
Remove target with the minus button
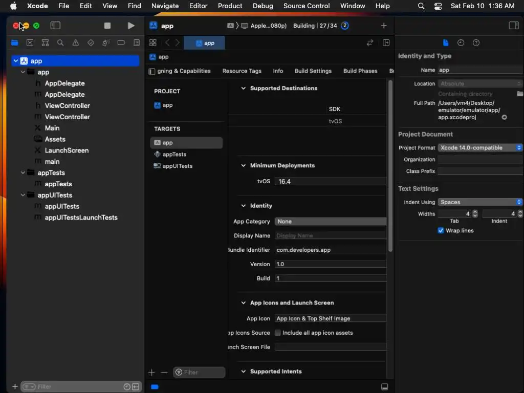click(x=164, y=373)
